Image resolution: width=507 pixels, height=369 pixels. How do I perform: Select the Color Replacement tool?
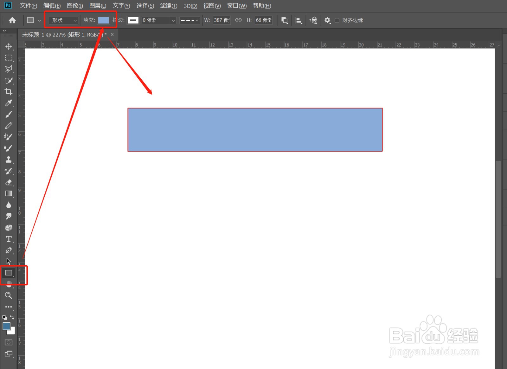tap(9, 137)
